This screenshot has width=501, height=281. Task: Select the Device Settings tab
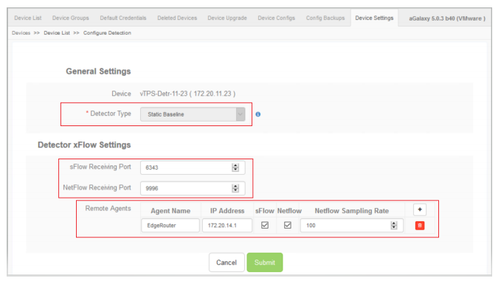[374, 18]
